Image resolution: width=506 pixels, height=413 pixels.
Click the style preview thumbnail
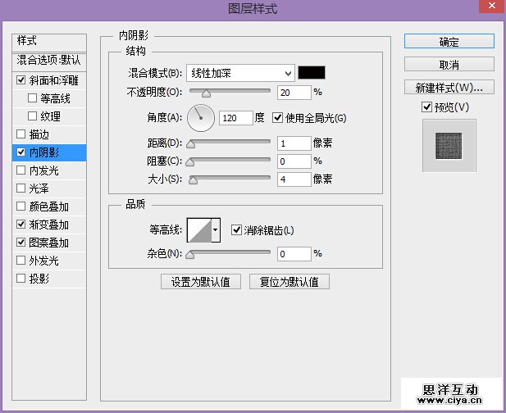(x=449, y=145)
